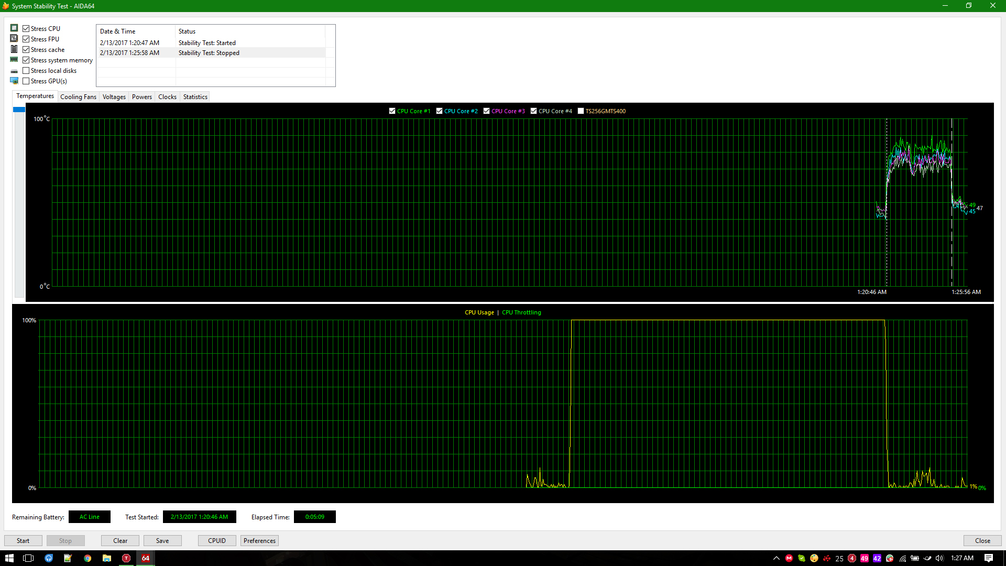
Task: Switch to the Clocks tab
Action: click(x=168, y=97)
